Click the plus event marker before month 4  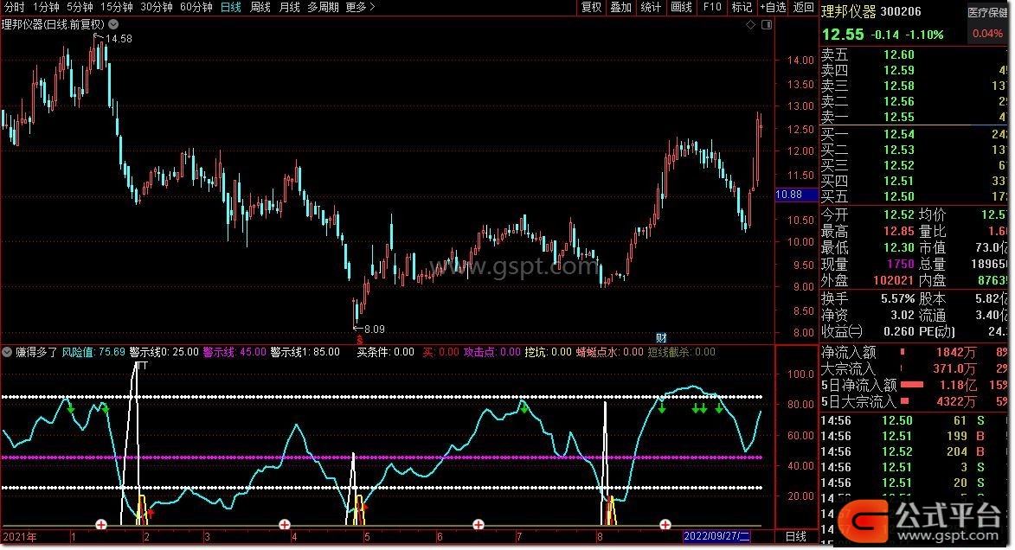(284, 524)
